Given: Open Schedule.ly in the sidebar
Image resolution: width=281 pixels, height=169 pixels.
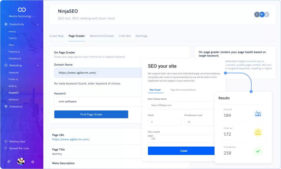Looking at the screenshot, I should click(15, 59).
